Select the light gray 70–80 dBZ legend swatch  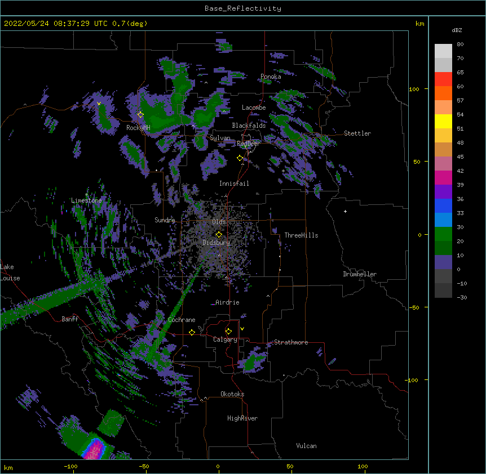click(443, 51)
